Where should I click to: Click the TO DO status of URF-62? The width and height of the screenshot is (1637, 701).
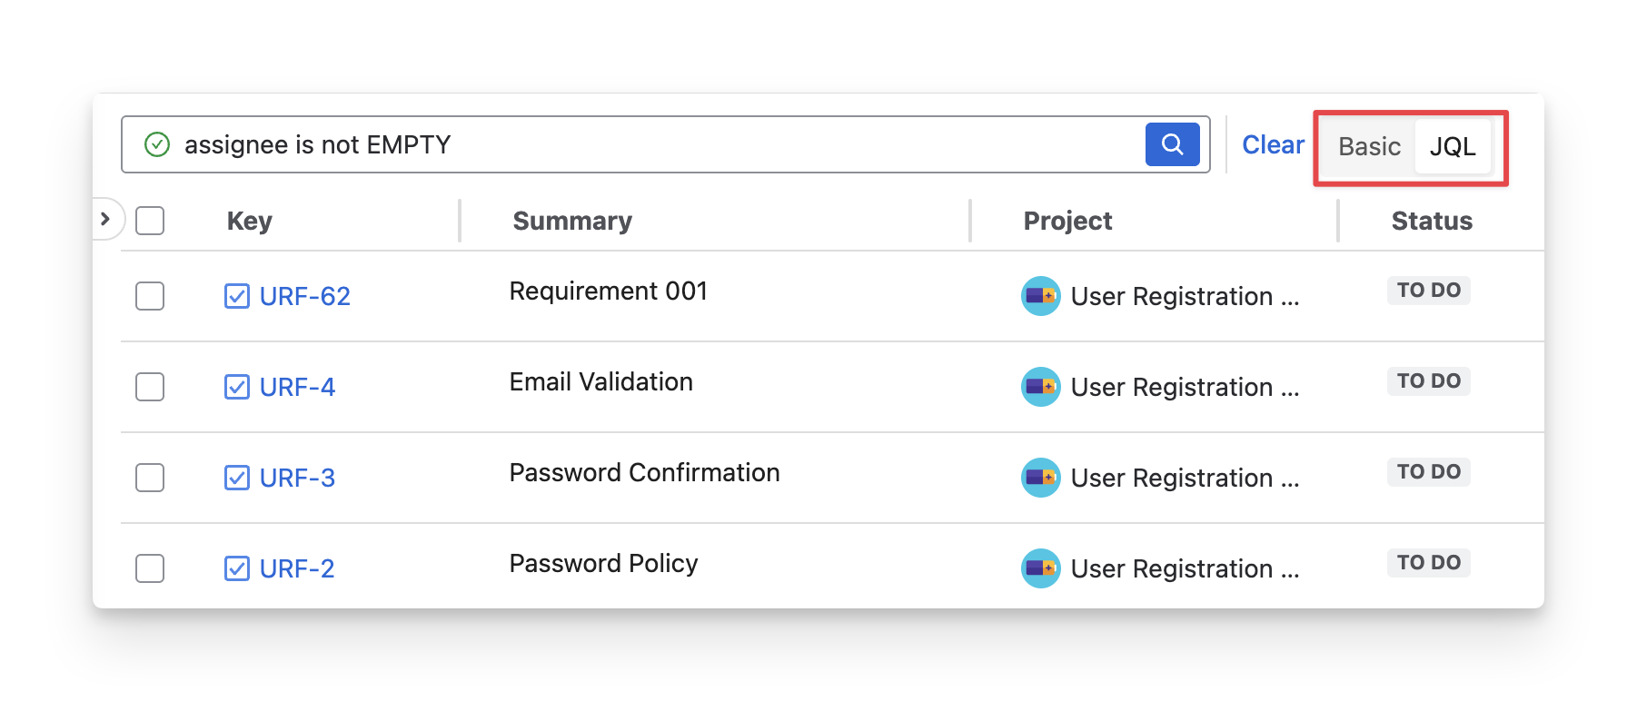pos(1428,291)
